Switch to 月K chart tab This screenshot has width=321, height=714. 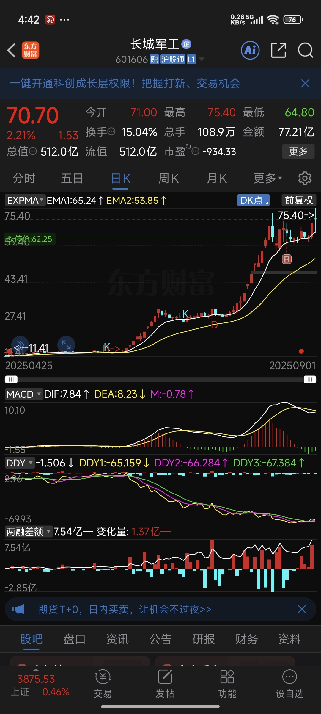(217, 178)
